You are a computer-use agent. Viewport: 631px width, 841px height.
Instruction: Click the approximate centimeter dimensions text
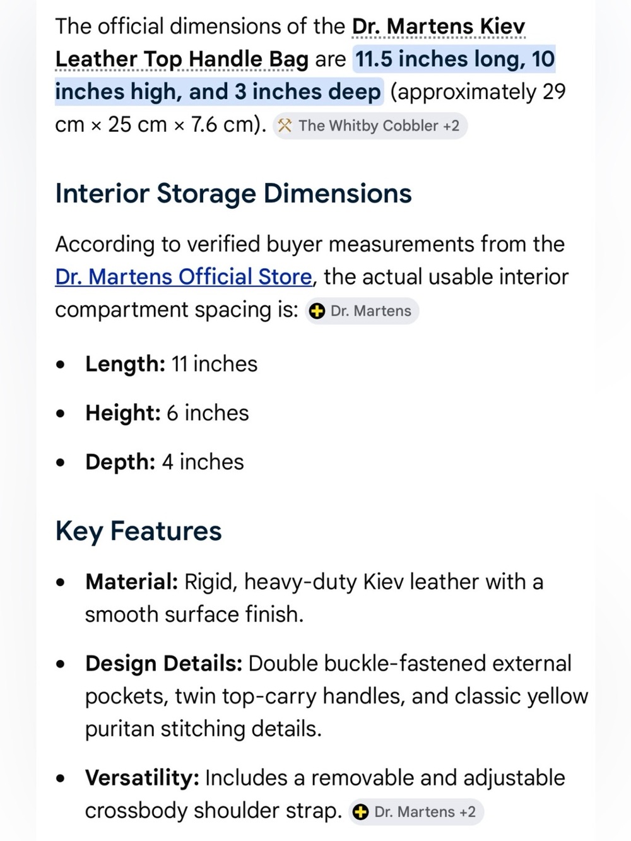[x=310, y=108]
